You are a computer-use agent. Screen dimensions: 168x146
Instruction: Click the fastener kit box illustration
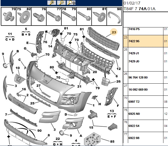(92, 139)
